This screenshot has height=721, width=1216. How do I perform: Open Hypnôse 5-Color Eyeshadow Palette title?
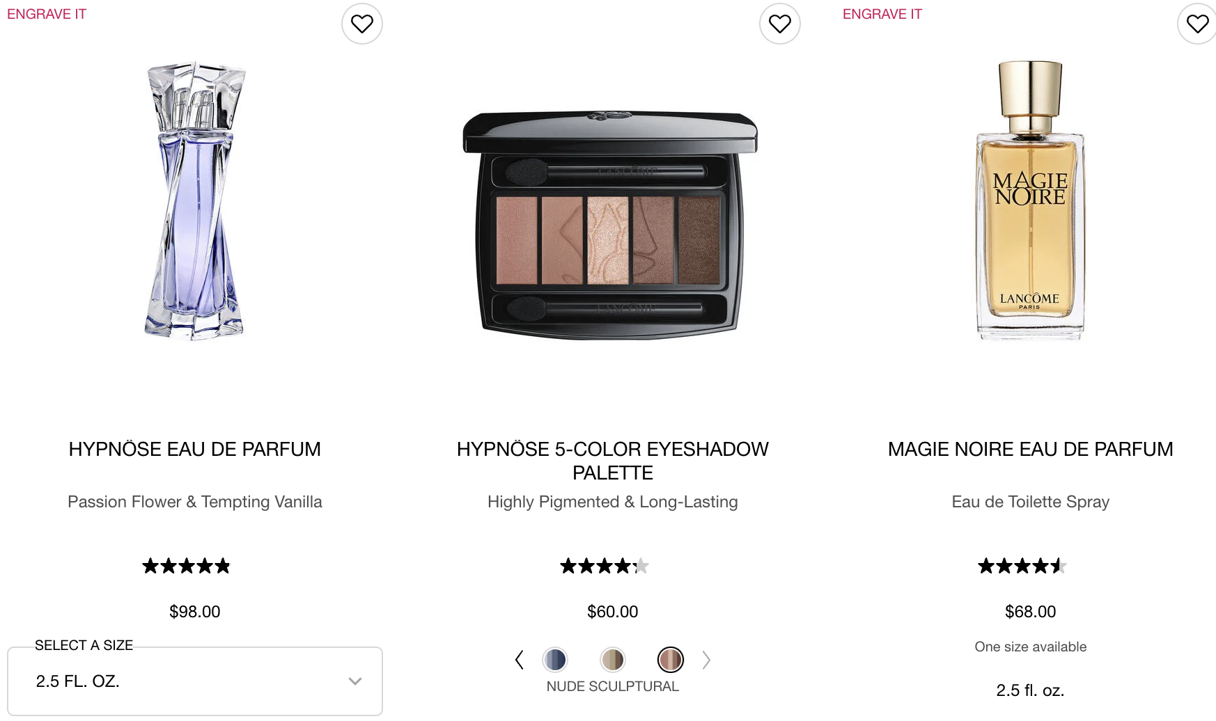[x=613, y=461]
